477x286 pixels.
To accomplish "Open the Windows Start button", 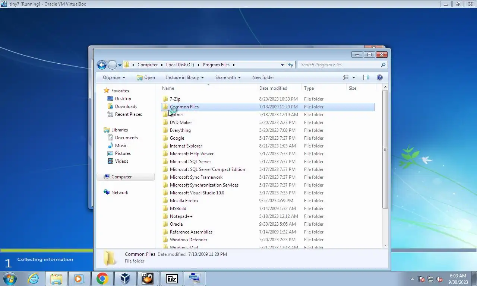I will [10, 279].
